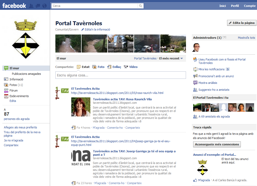Click Portal Tavèrnoles wall filter link
Screen dimensions: 257x186
click(145, 58)
